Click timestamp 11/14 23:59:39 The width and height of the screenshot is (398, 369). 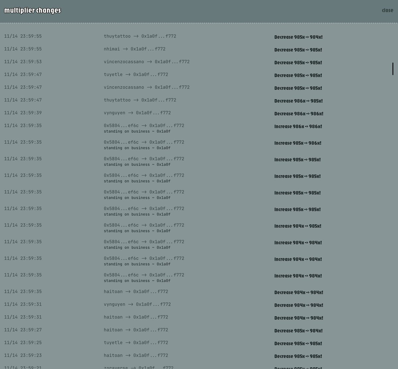tap(23, 113)
